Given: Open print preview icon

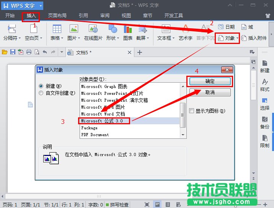Looking at the screenshot, I should tap(37, 52).
